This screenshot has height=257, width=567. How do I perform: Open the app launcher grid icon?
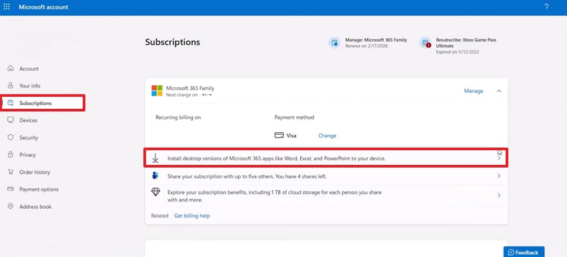tap(7, 7)
